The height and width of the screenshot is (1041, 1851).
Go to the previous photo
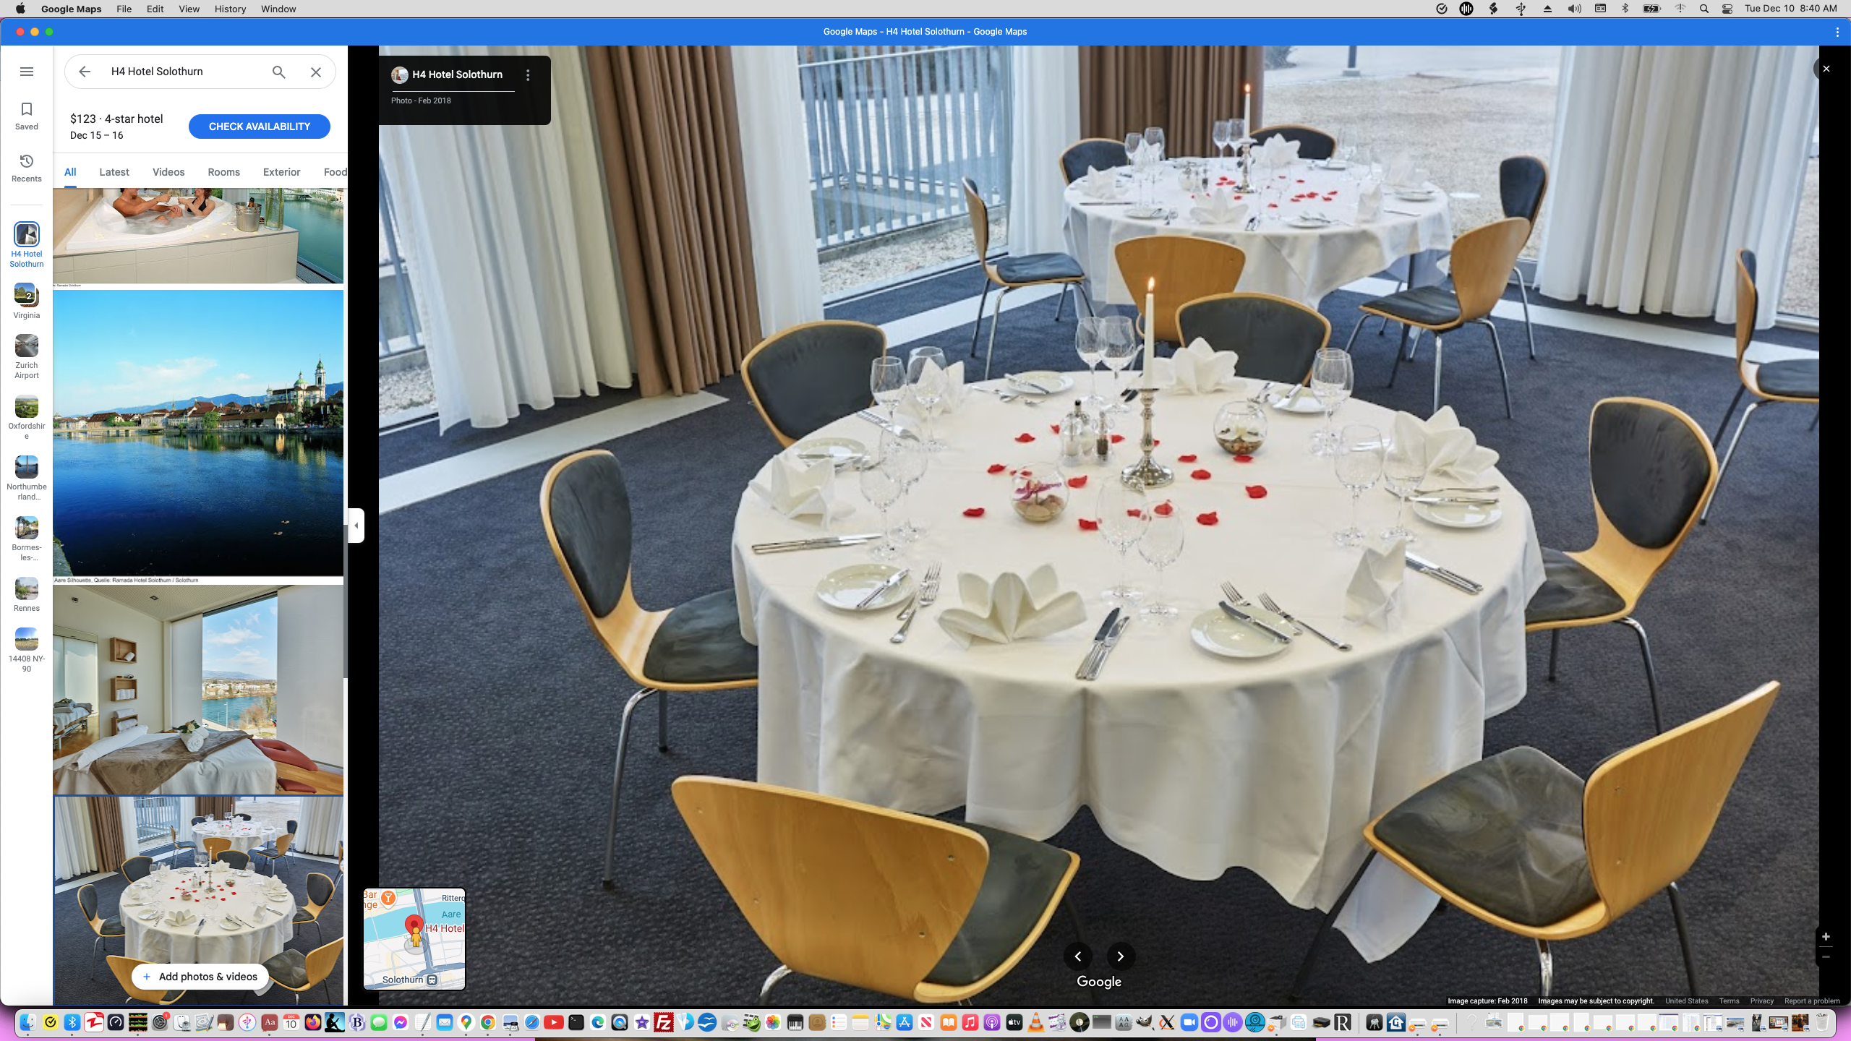click(x=1077, y=956)
